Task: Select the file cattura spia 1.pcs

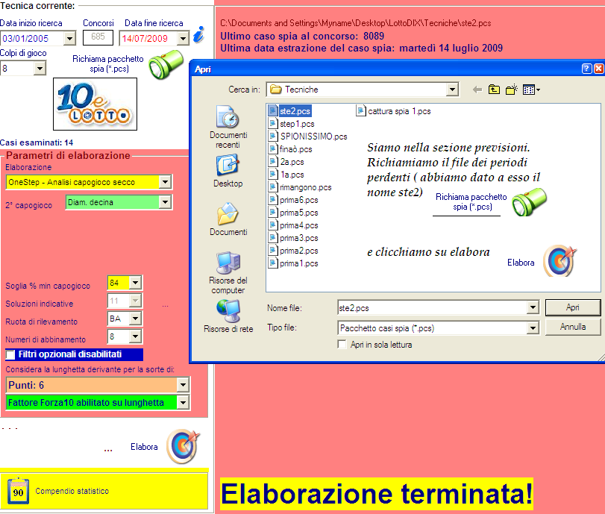Action: coord(394,111)
